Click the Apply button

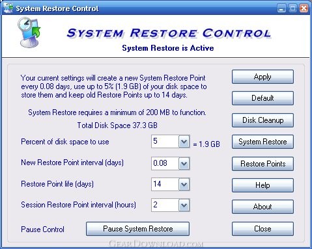click(x=262, y=77)
